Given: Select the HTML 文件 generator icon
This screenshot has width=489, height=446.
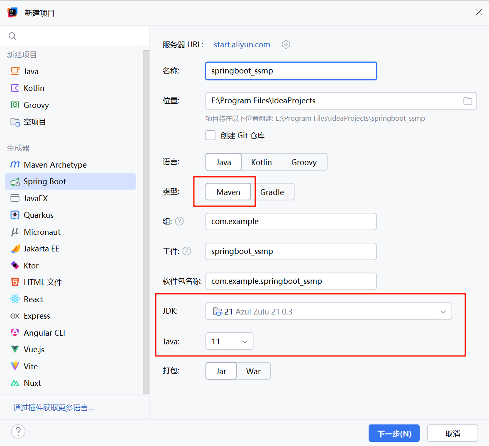Looking at the screenshot, I should (x=15, y=282).
